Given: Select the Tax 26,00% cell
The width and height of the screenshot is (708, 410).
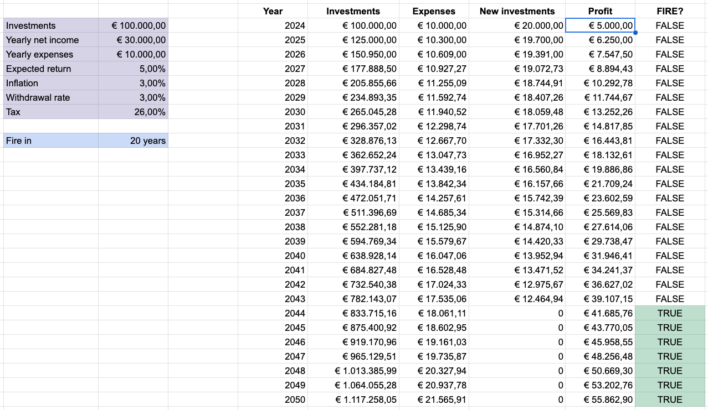Looking at the screenshot, I should (x=133, y=112).
